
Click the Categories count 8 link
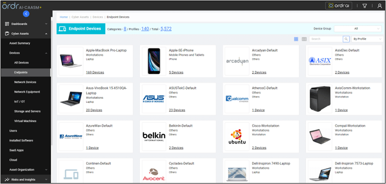click(125, 29)
